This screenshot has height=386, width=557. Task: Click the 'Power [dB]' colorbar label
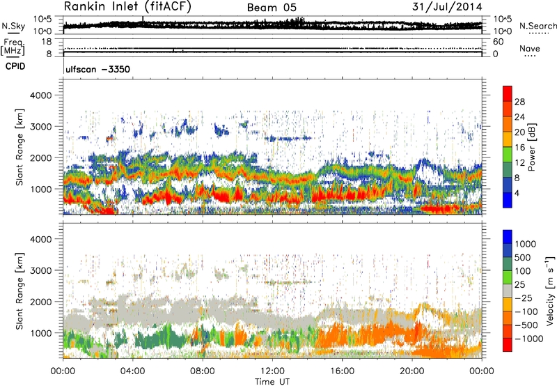[x=532, y=147]
